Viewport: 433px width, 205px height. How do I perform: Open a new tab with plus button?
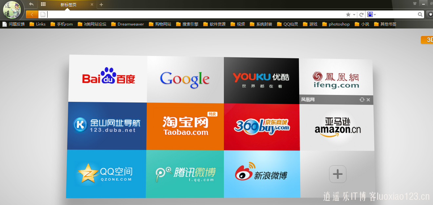101,5
